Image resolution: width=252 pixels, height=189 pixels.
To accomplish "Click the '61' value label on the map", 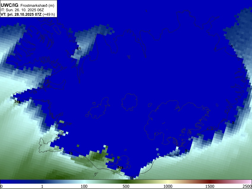I will (x=79, y=49).
